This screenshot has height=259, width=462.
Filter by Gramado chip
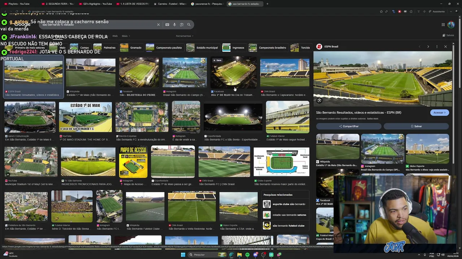click(131, 47)
